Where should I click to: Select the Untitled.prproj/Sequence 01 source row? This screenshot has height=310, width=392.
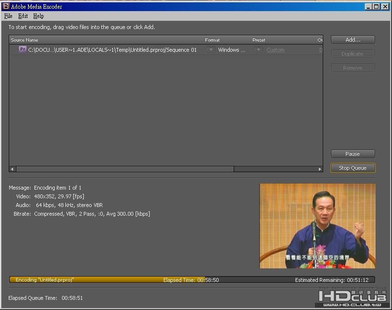pos(166,50)
